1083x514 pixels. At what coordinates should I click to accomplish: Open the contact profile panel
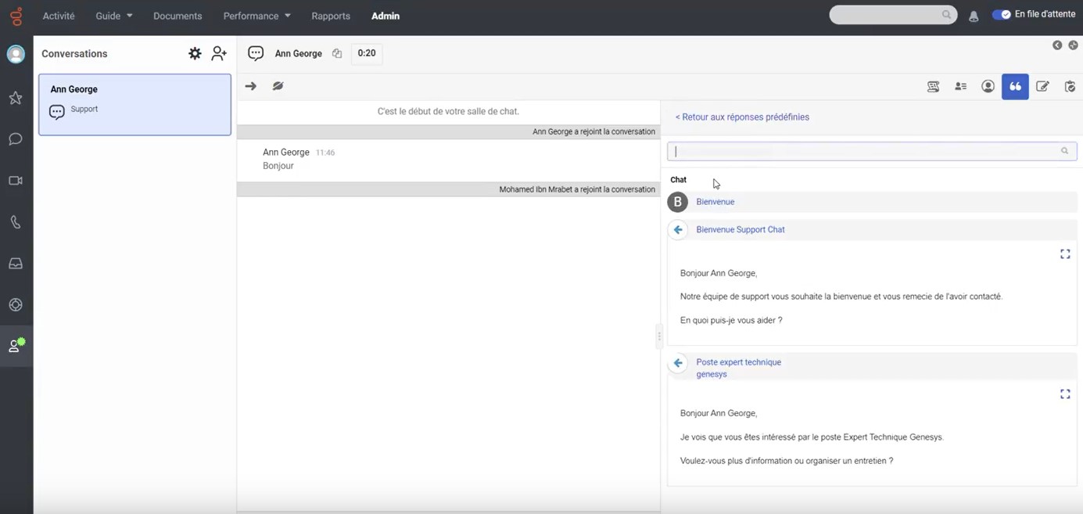[988, 86]
